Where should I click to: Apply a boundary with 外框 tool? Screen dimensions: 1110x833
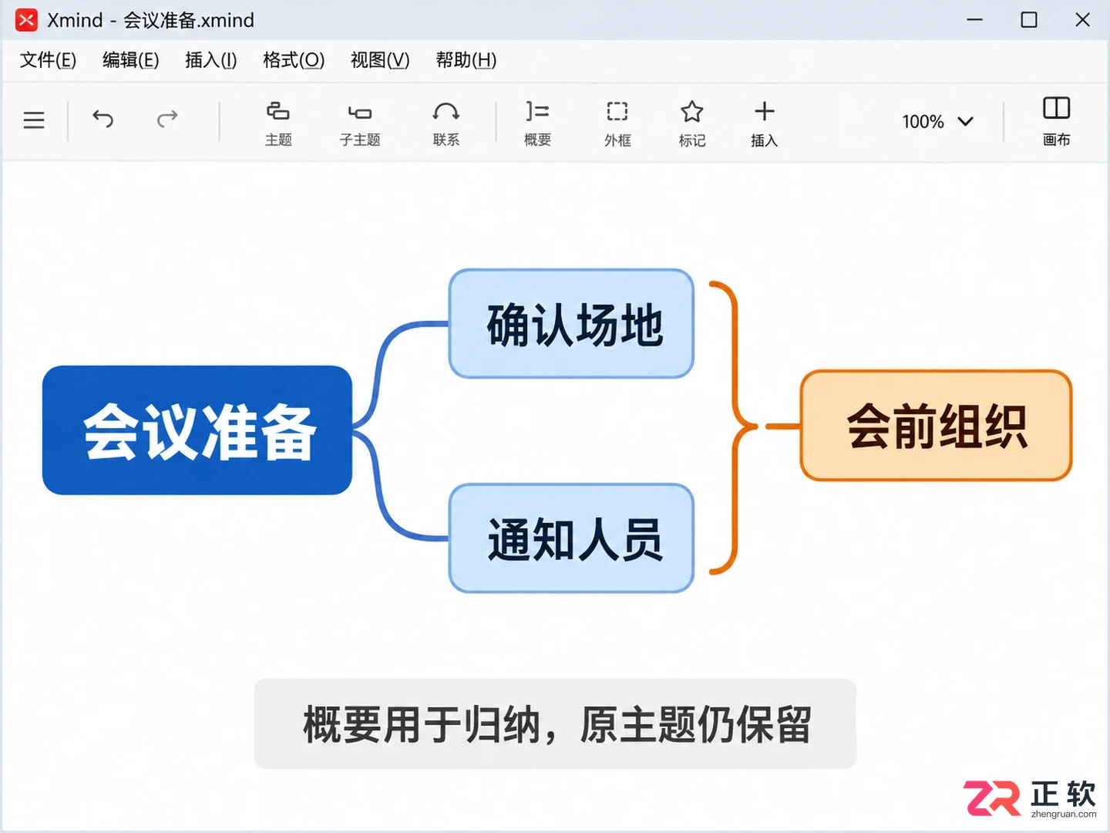[617, 123]
